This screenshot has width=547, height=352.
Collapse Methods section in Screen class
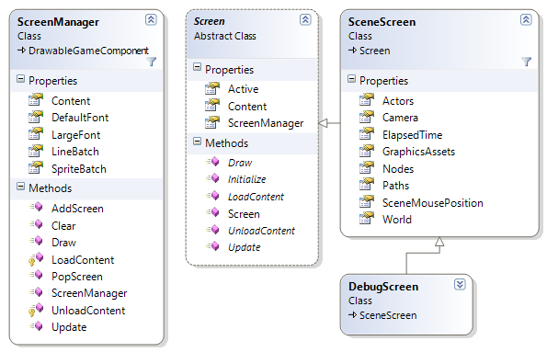tap(197, 142)
